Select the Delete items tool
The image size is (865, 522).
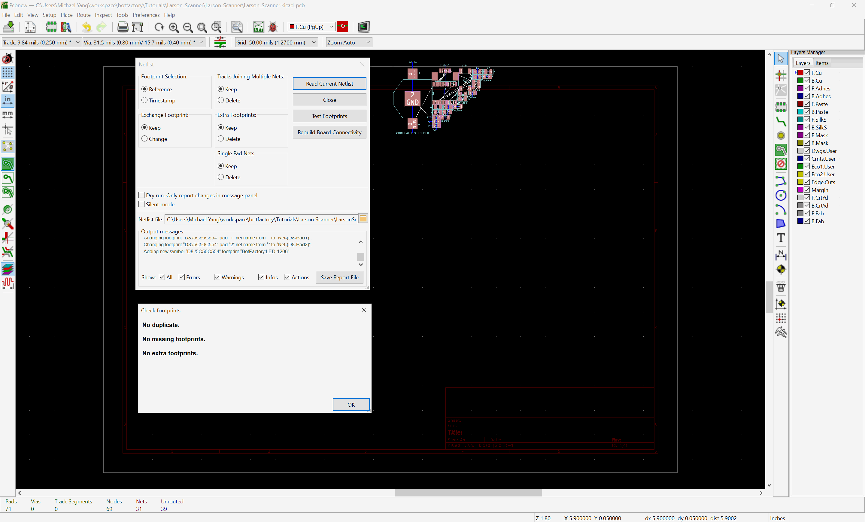point(781,287)
